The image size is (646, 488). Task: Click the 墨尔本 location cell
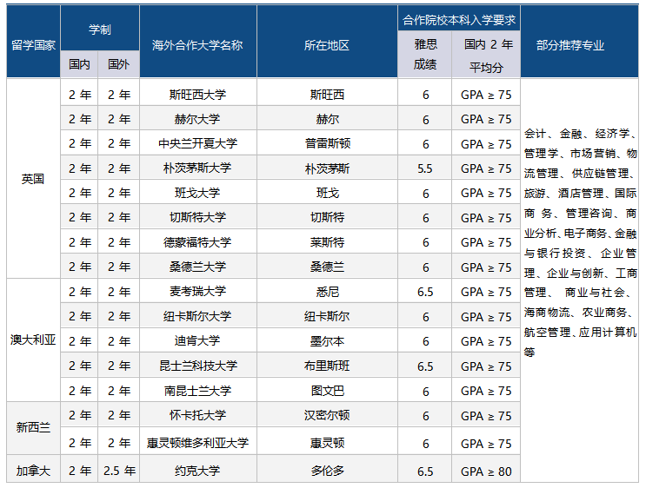tap(327, 341)
